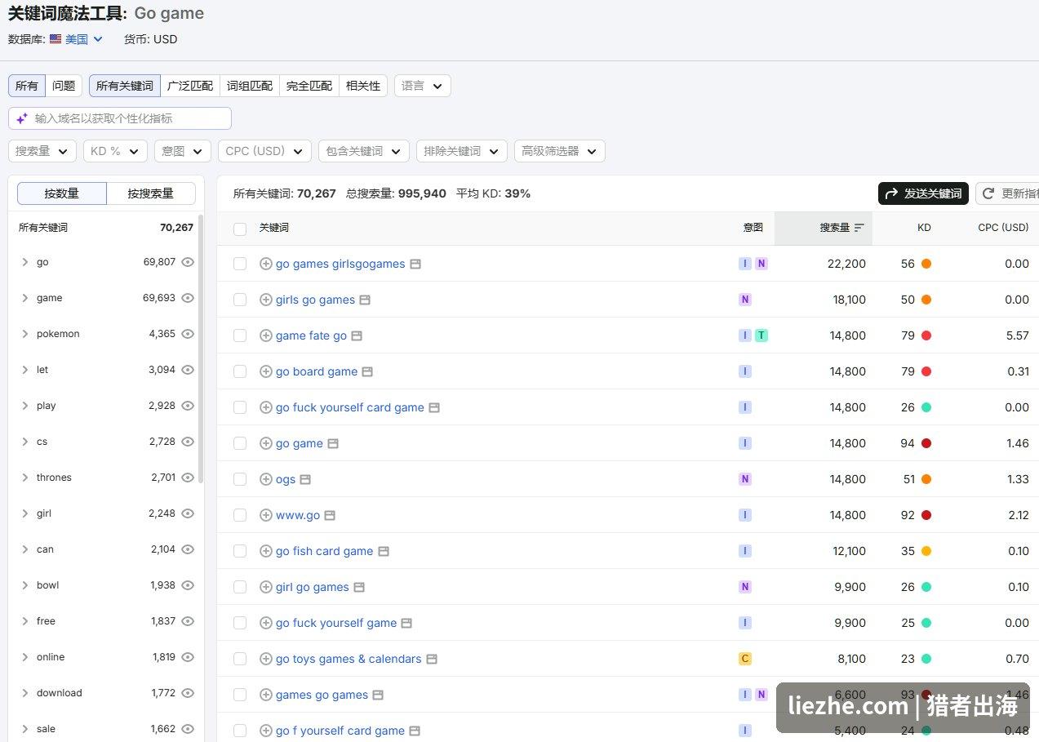Open SERP icon for 'go fuck yourself card game'
This screenshot has height=742, width=1039.
coord(434,407)
